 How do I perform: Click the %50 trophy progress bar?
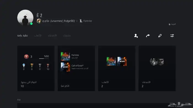[x=44, y=58]
